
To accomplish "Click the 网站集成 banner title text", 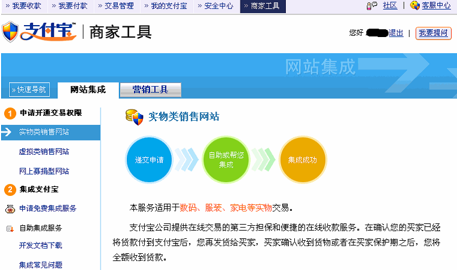I will pyautogui.click(x=320, y=67).
